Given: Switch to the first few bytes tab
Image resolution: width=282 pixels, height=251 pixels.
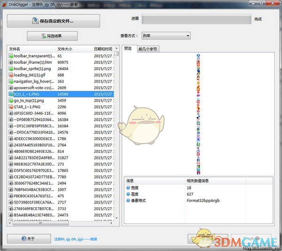Looking at the screenshot, I should (x=148, y=49).
